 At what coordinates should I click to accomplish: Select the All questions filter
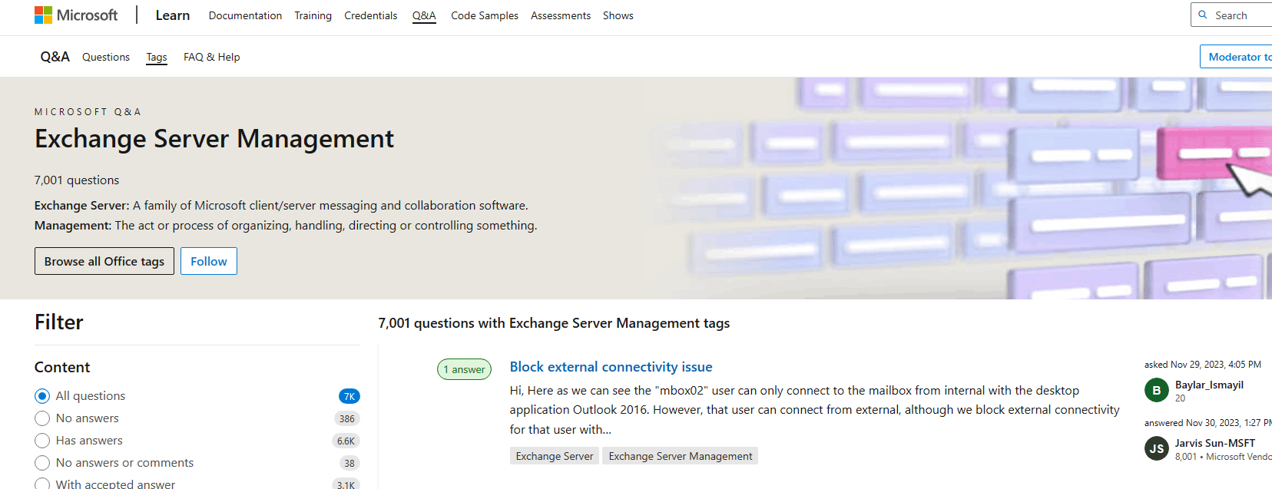42,396
